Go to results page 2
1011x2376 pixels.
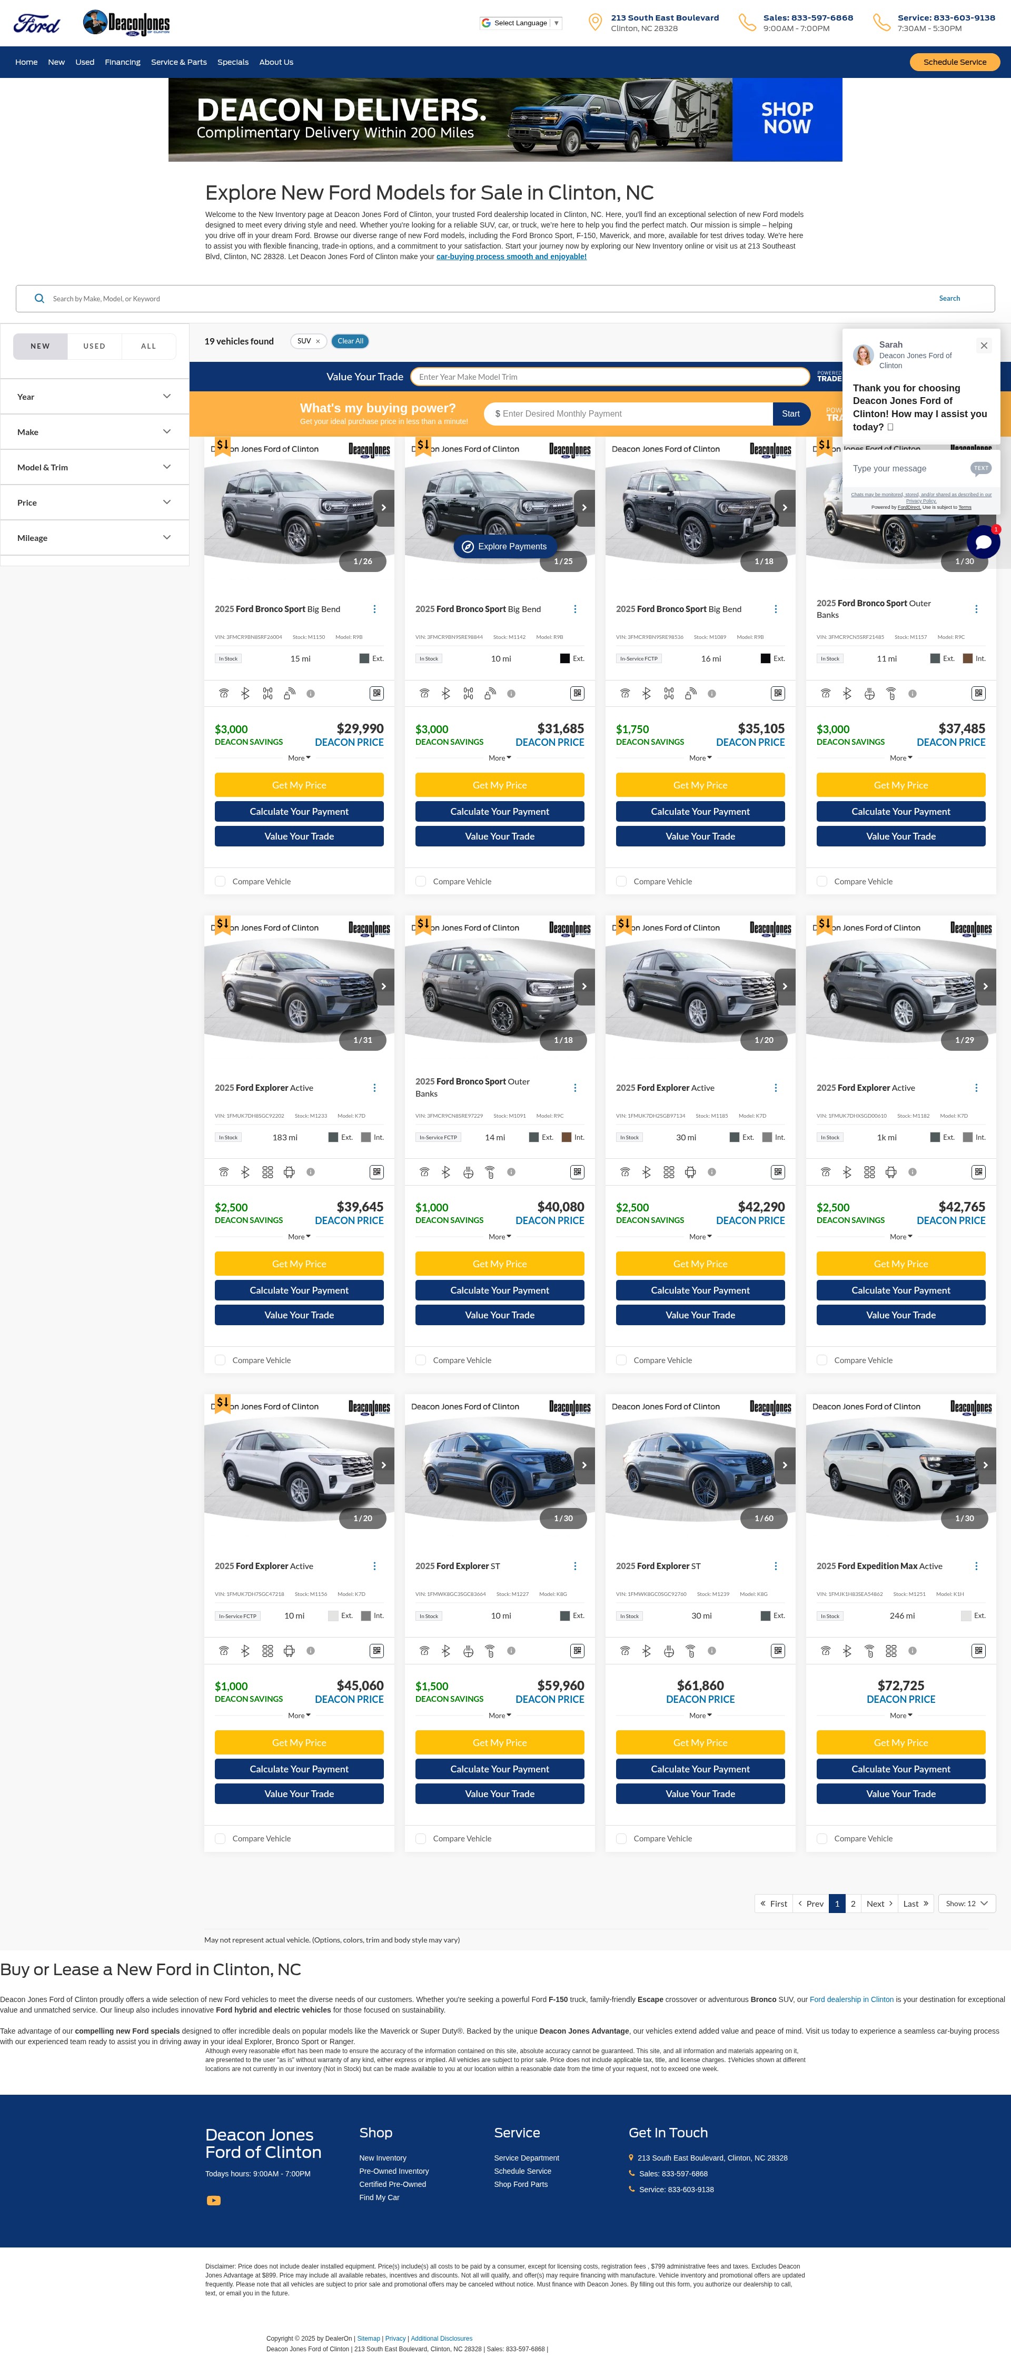coord(853,1904)
